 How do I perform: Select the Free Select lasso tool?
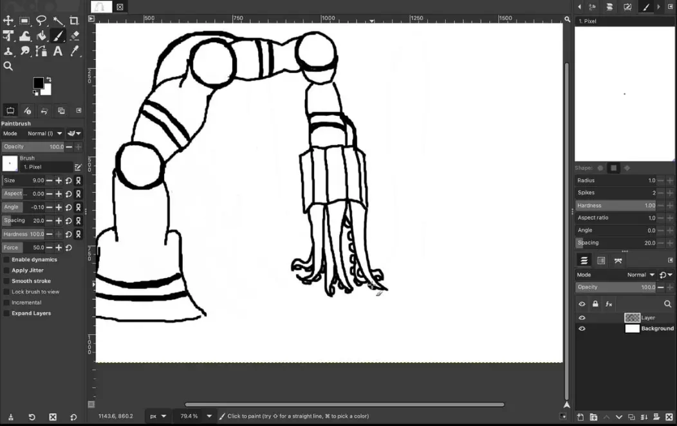41,21
